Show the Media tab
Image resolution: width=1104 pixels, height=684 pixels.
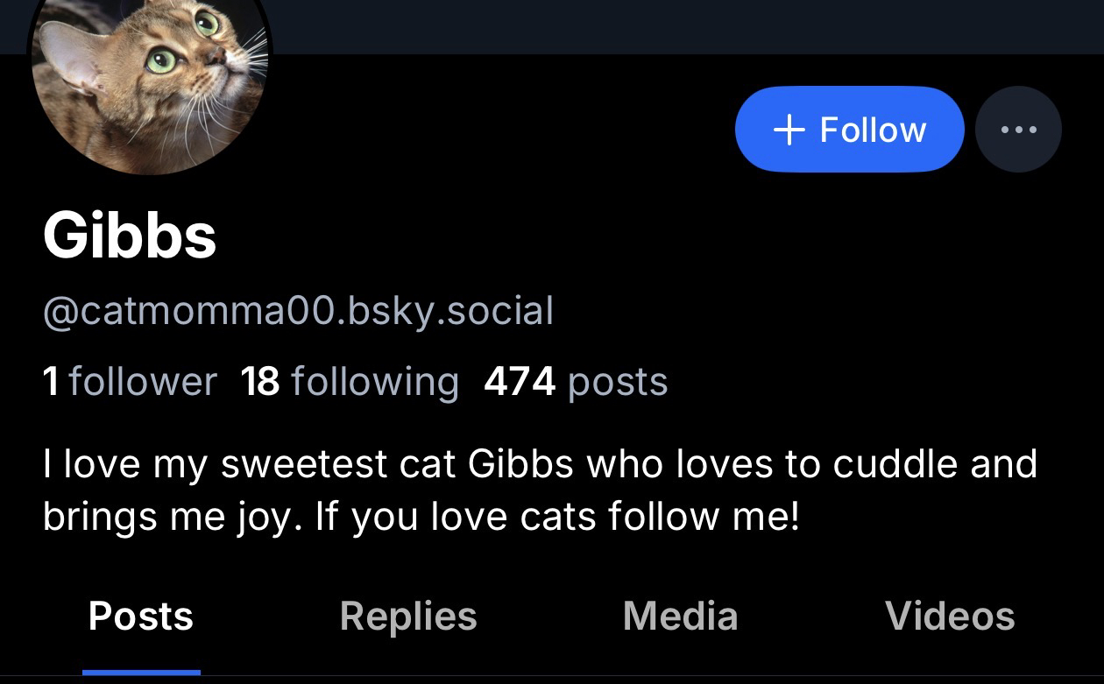coord(680,616)
